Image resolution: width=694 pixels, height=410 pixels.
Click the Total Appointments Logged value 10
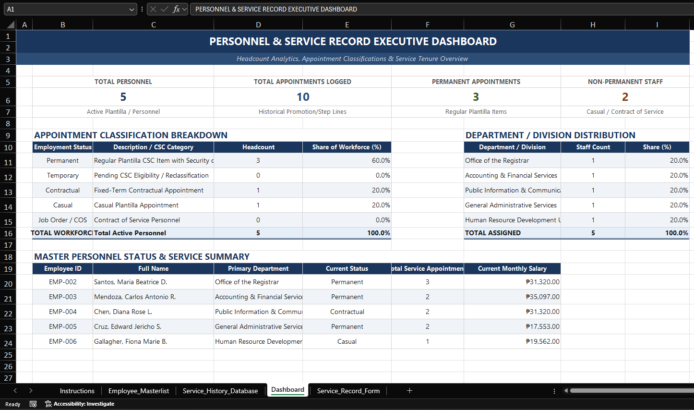303,97
